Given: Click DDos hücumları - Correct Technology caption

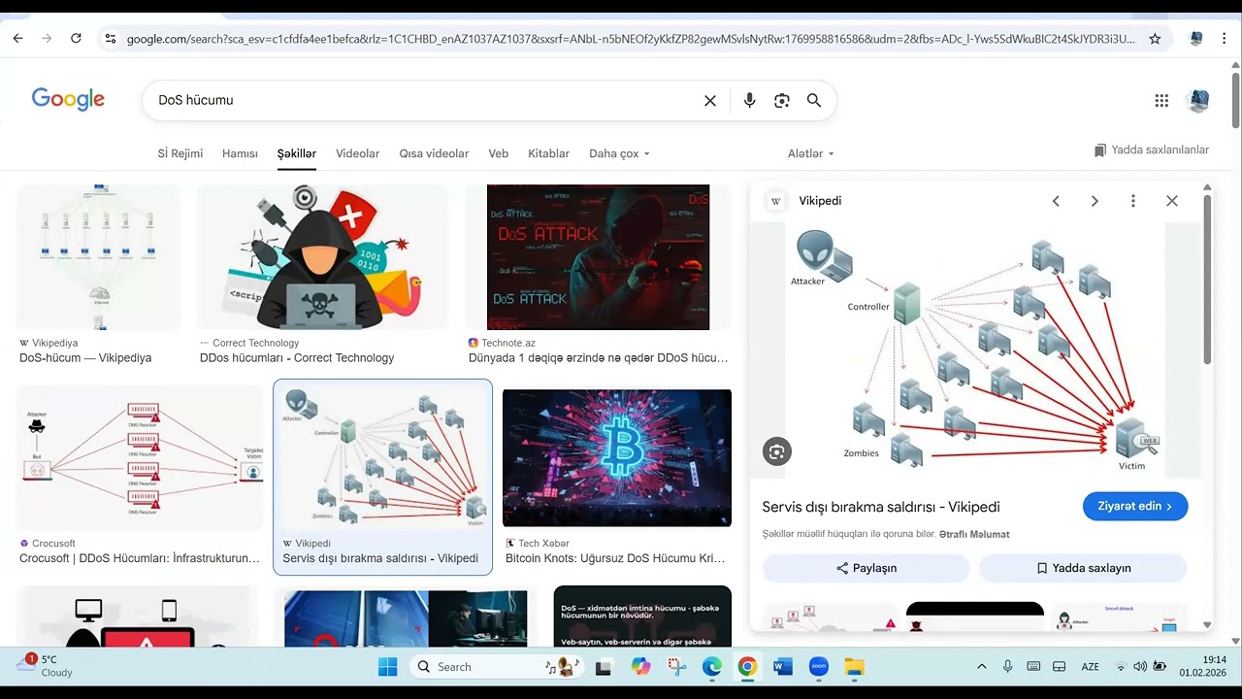Looking at the screenshot, I should [x=297, y=357].
